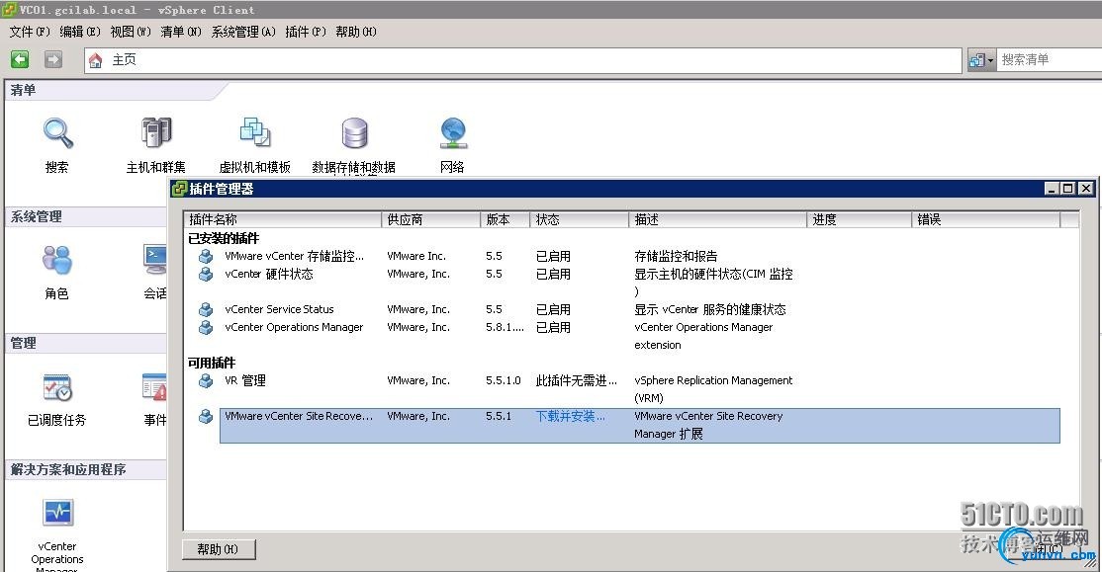
Task: Click the Home icon in address bar
Action: pyautogui.click(x=96, y=60)
